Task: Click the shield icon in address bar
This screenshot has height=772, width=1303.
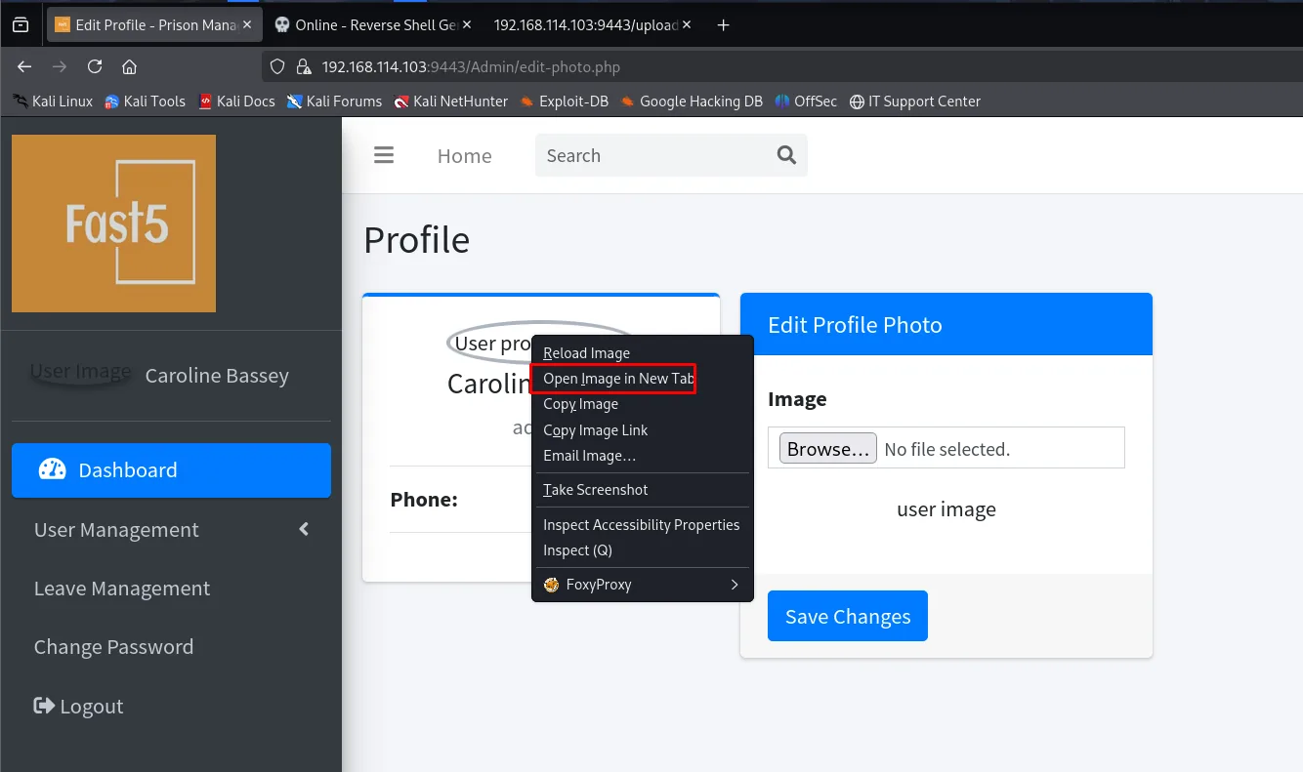Action: [277, 66]
